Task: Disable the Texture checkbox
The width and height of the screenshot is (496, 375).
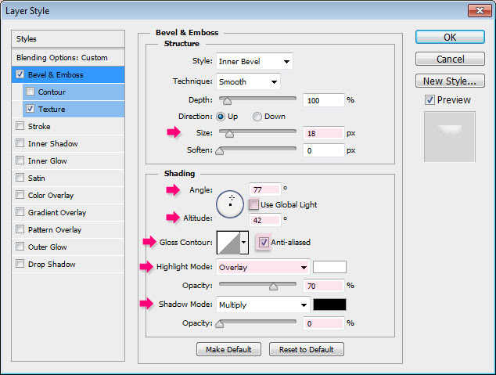Action: coord(30,109)
